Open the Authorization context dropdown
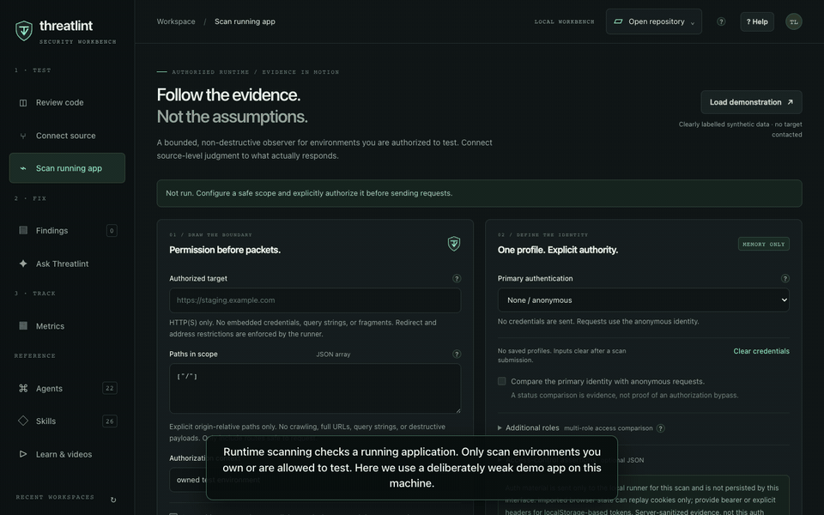 (315, 480)
